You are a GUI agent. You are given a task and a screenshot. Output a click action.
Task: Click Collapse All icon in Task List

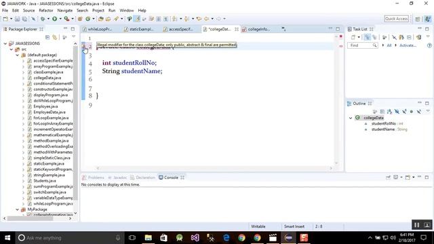(x=409, y=37)
